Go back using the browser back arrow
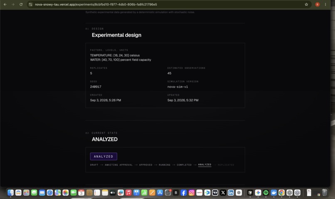The height and width of the screenshot is (199, 335). coord(5,4)
